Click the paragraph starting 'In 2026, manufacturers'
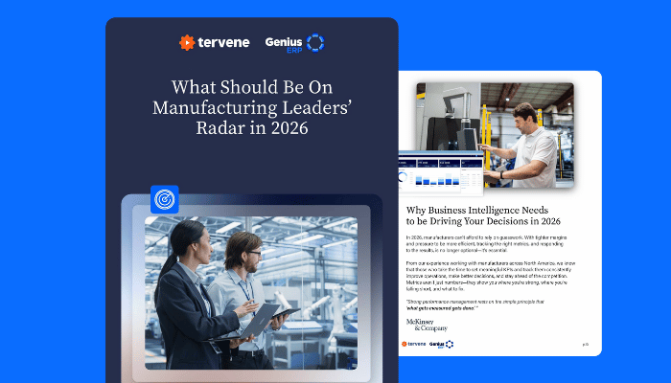 (x=491, y=244)
